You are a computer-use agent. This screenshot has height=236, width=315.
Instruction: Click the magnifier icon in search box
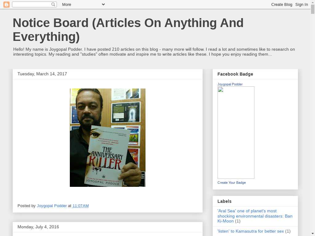[x=54, y=4]
